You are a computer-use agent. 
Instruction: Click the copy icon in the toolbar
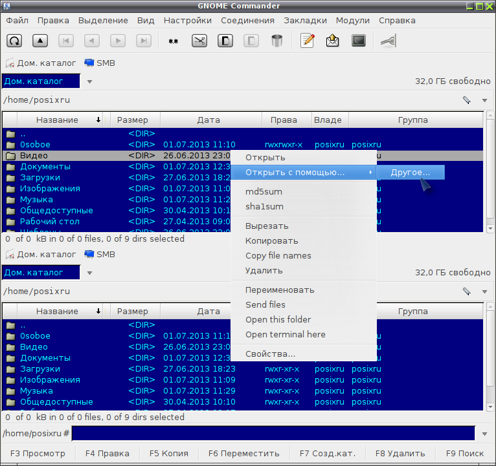click(225, 41)
